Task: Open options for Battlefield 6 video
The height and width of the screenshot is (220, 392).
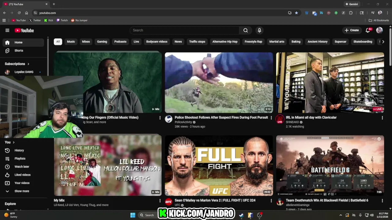Action: point(382,201)
